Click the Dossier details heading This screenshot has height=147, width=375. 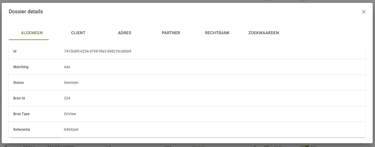click(x=26, y=12)
